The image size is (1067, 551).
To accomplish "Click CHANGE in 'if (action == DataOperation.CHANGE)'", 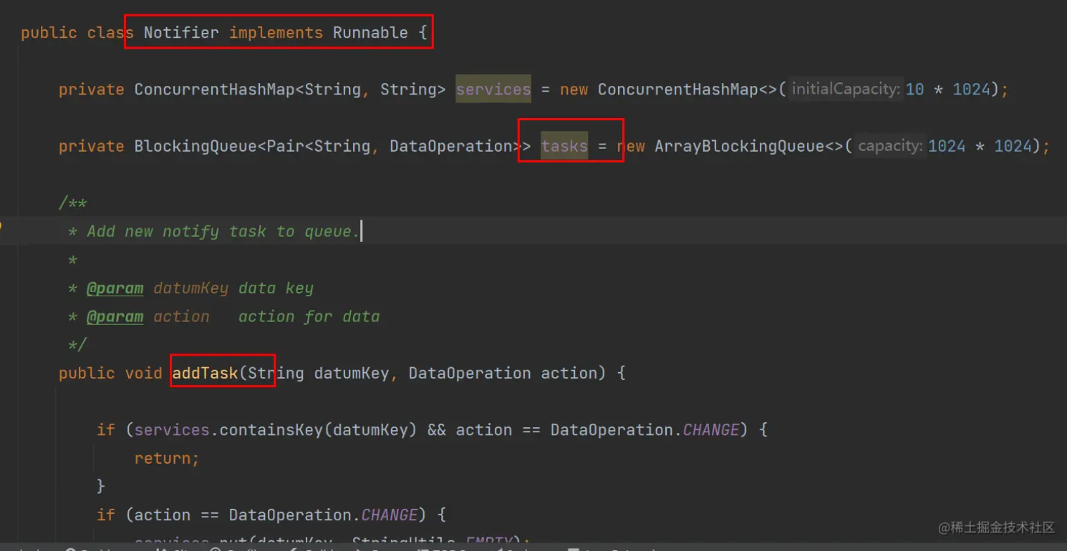I will click(x=390, y=515).
